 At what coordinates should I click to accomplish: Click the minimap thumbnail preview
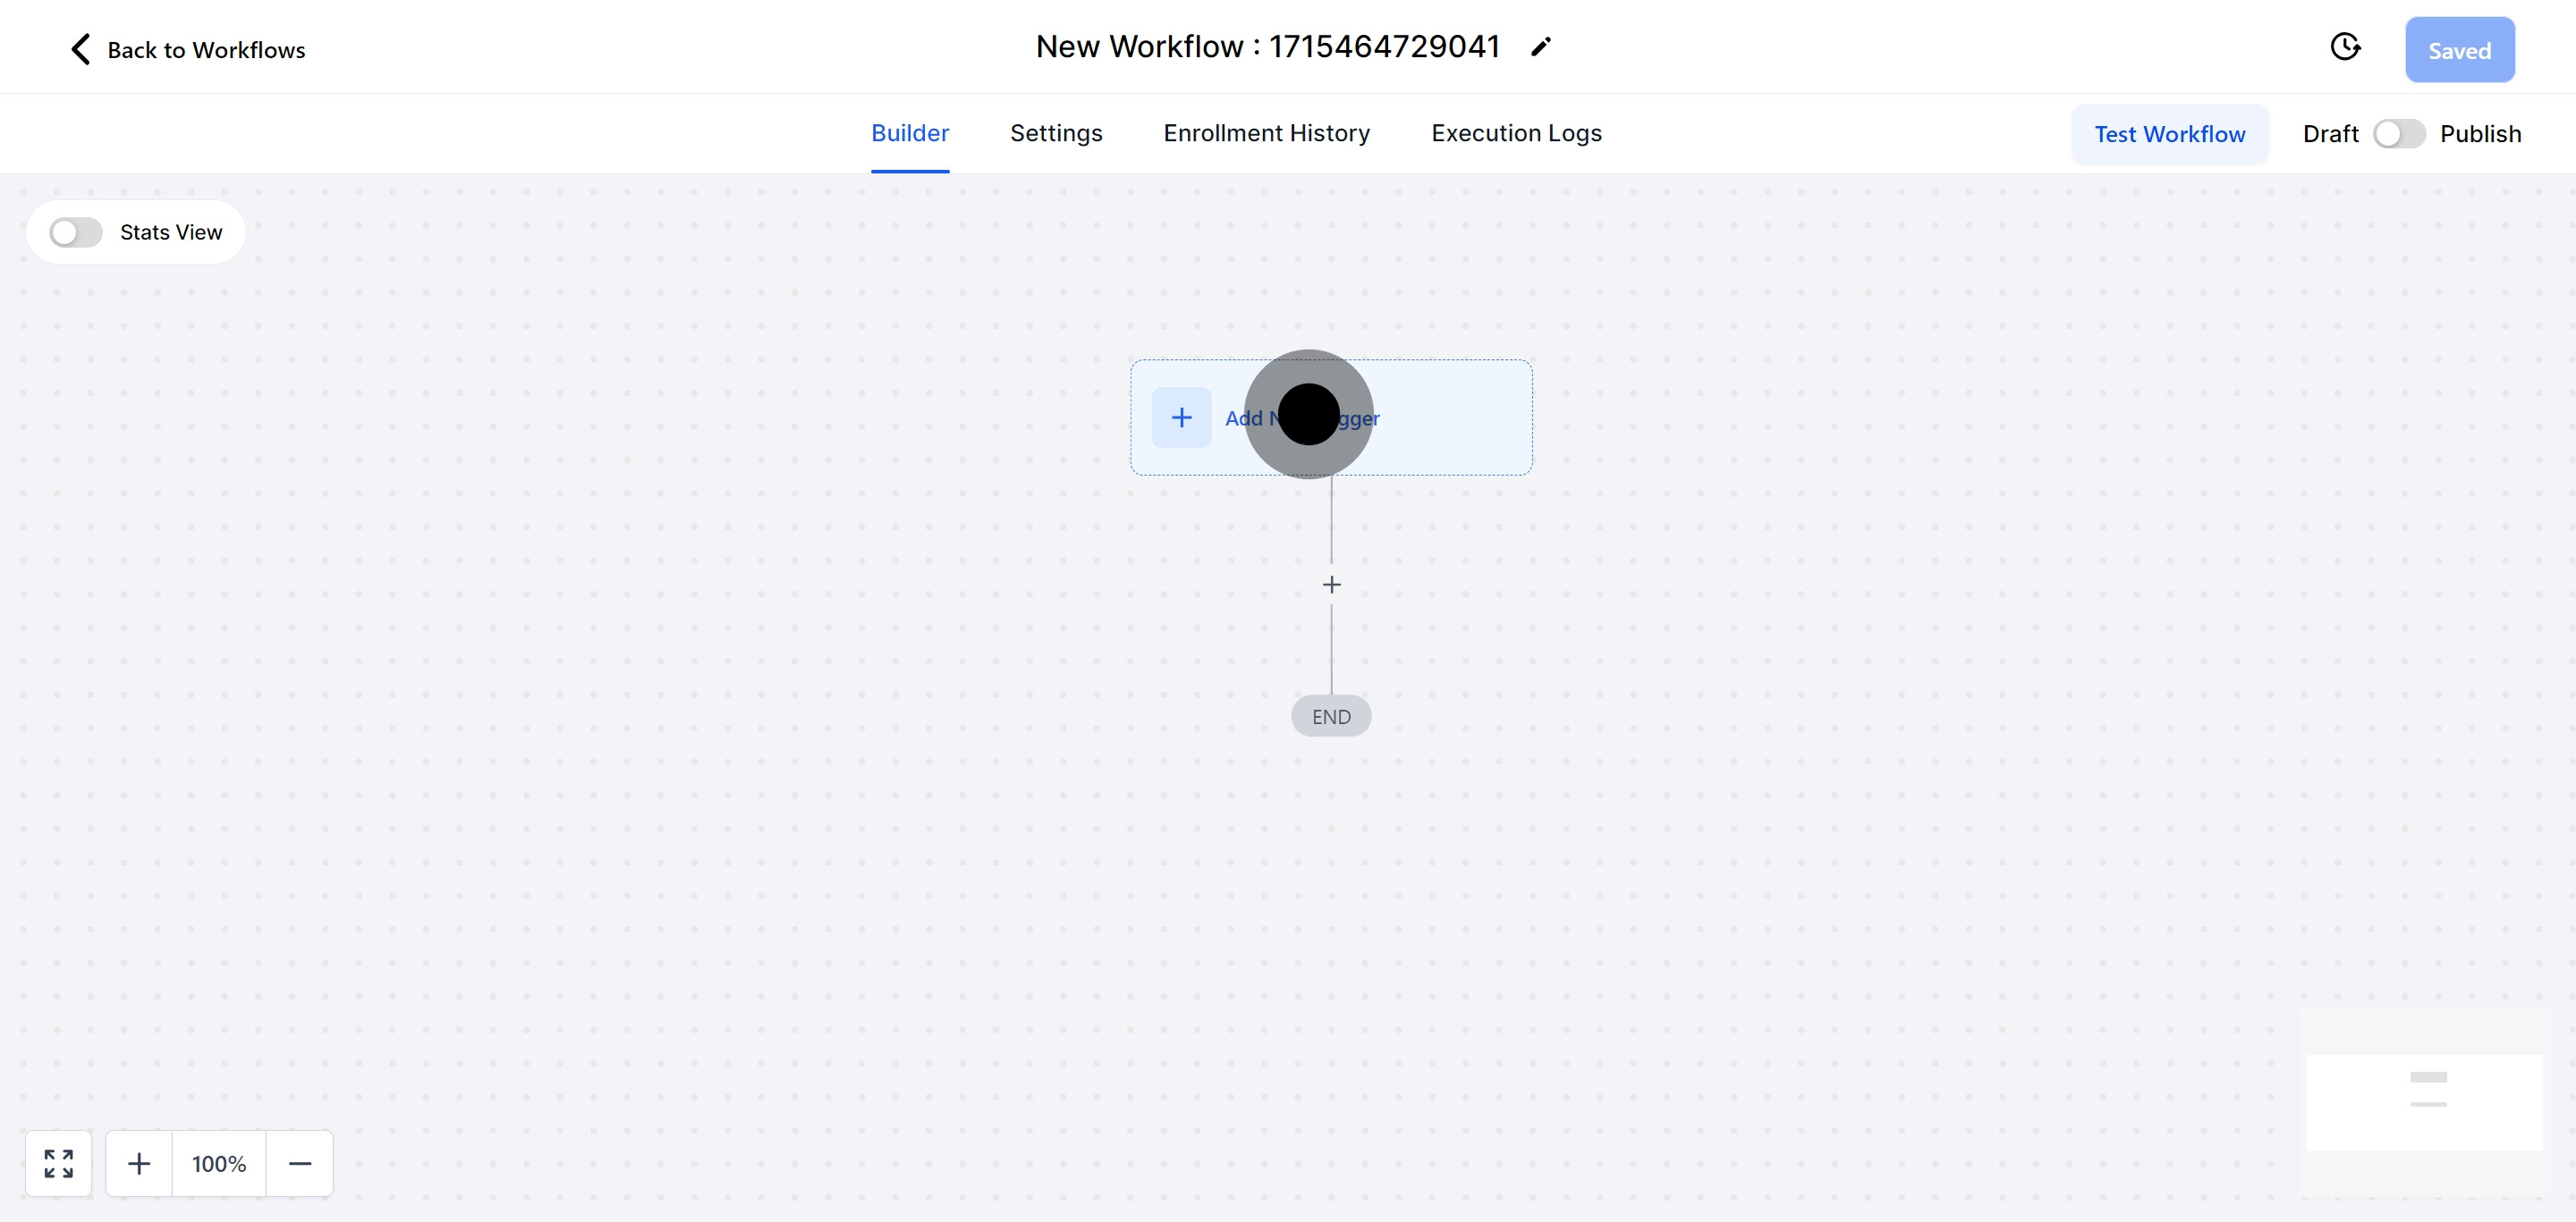pyautogui.click(x=2424, y=1101)
